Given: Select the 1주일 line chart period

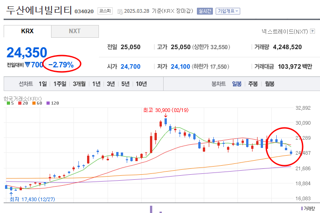Looking at the screenshot, I should (60, 84).
